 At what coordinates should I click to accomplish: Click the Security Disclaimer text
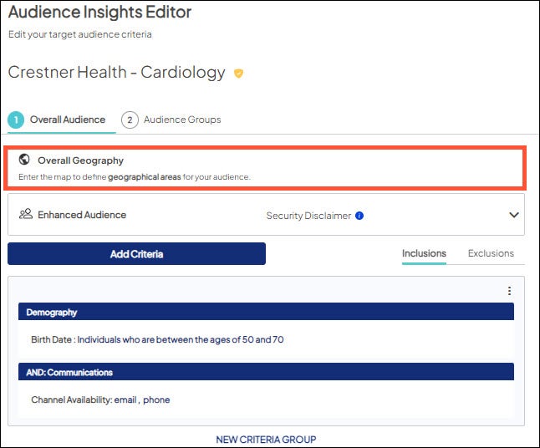(x=308, y=216)
